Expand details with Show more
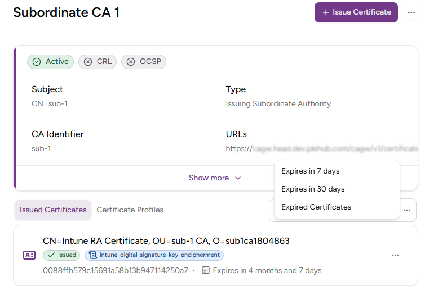This screenshot has width=425, height=286. 209,178
